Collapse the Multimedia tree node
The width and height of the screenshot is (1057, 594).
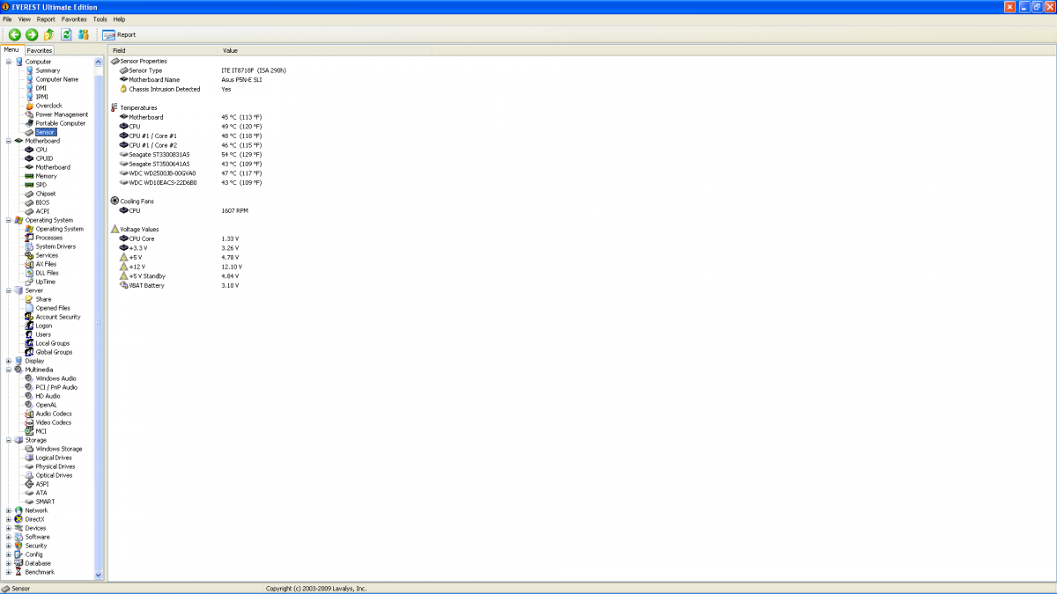tap(9, 370)
